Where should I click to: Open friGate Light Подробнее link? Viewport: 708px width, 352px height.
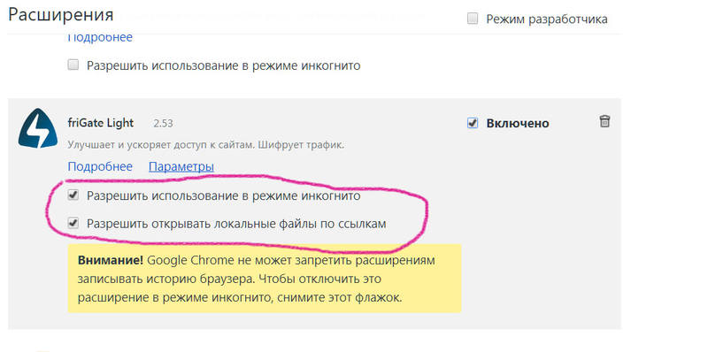(x=100, y=166)
